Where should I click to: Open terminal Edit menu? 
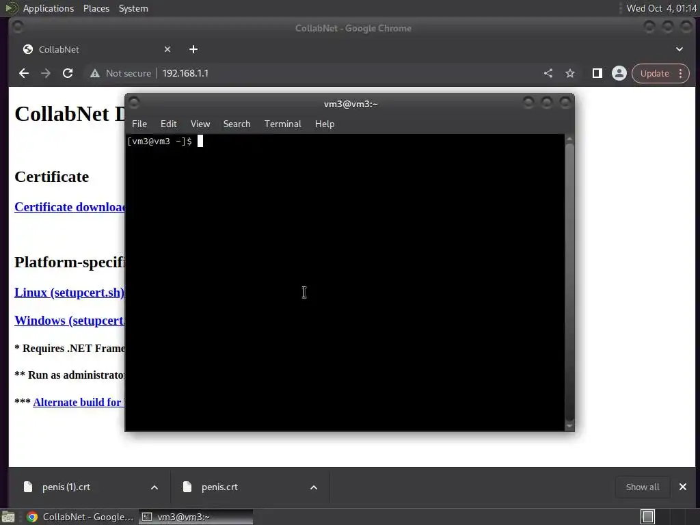[169, 124]
